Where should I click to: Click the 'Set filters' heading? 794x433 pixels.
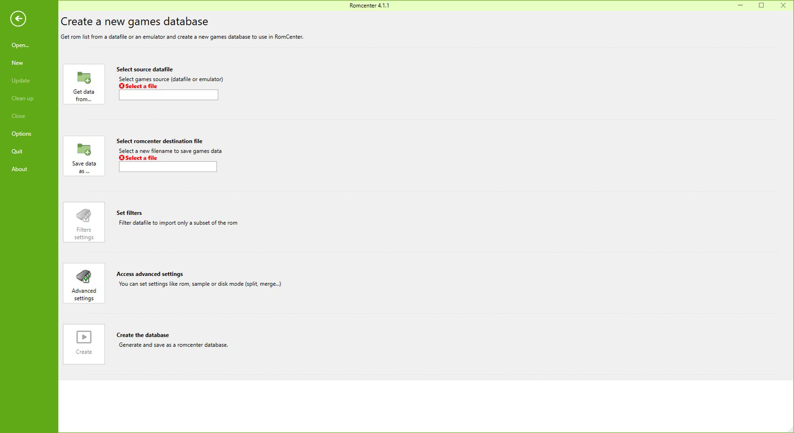pos(129,213)
